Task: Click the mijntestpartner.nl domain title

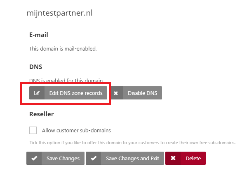Action: click(60, 13)
